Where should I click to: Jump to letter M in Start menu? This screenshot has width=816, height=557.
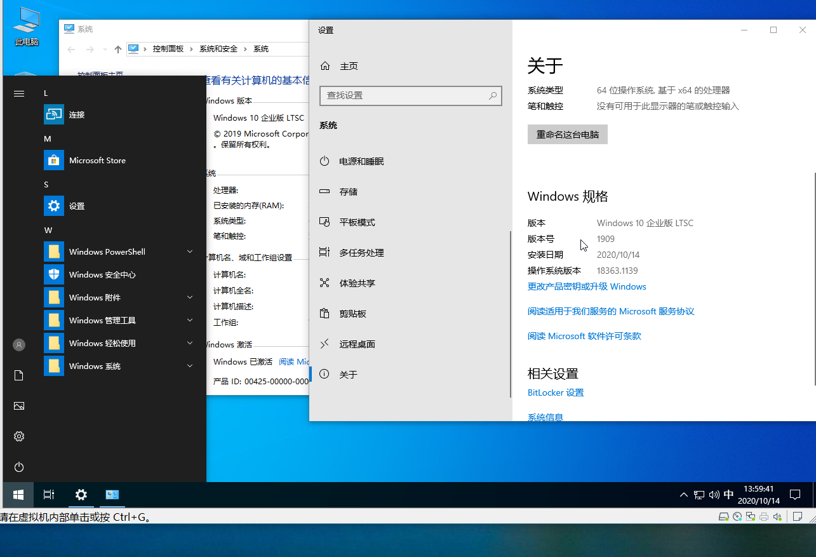(x=48, y=139)
